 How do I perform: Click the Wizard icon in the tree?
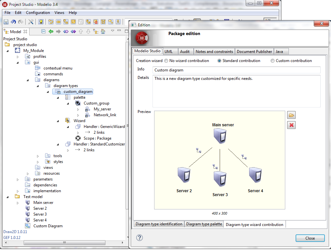click(x=67, y=120)
